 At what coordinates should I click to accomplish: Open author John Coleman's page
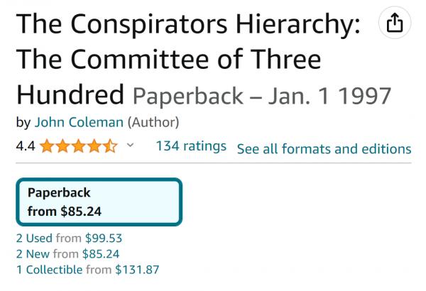[x=79, y=122]
